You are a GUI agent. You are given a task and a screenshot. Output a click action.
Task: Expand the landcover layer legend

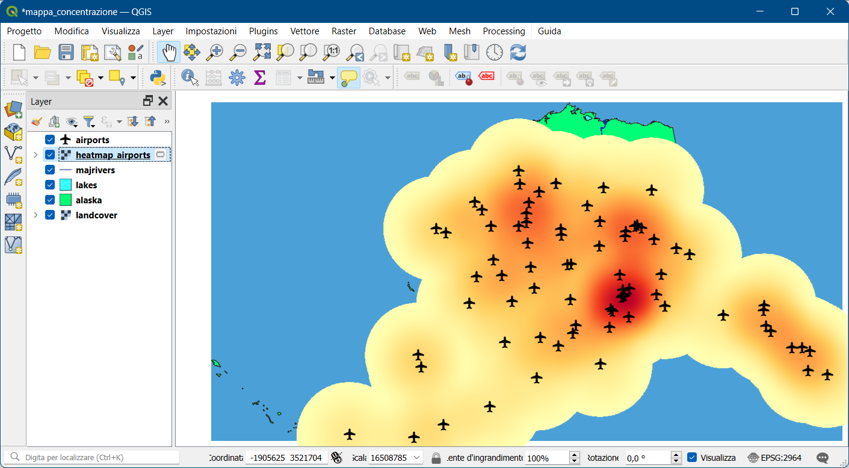35,215
